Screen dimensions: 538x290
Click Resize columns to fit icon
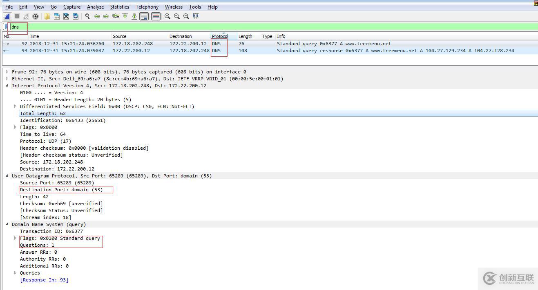click(196, 16)
